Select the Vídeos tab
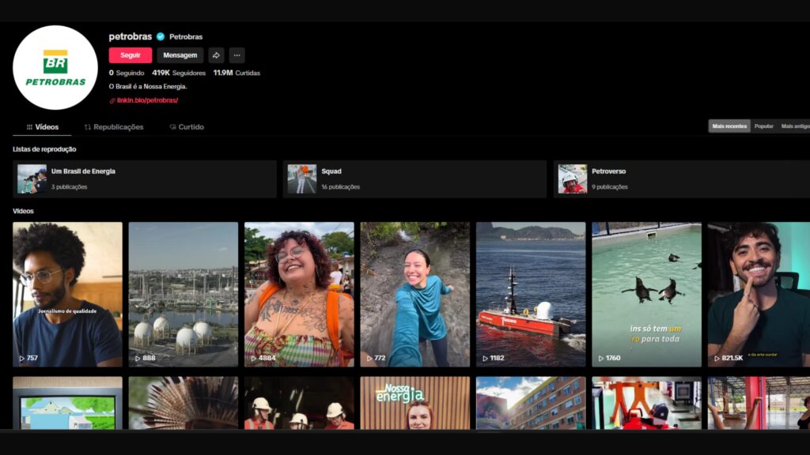 43,127
